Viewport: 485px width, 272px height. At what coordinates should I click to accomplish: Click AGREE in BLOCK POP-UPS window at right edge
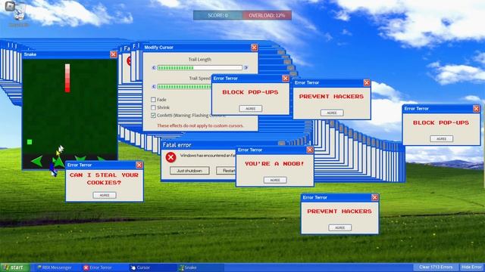click(x=441, y=139)
